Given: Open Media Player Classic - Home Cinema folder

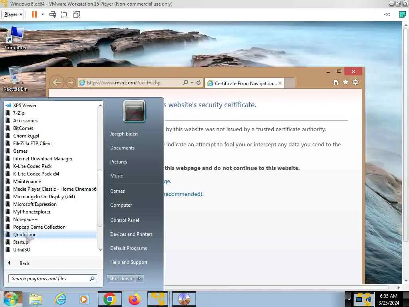Looking at the screenshot, I should tap(51, 189).
